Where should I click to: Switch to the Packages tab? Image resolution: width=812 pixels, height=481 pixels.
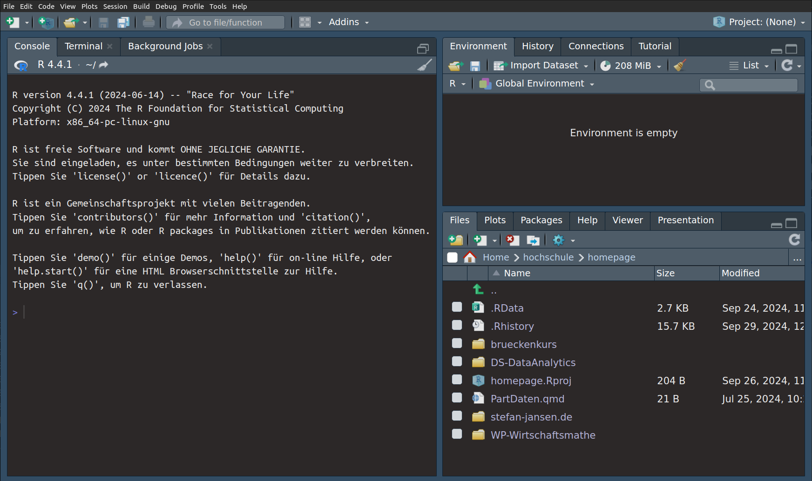pos(541,220)
